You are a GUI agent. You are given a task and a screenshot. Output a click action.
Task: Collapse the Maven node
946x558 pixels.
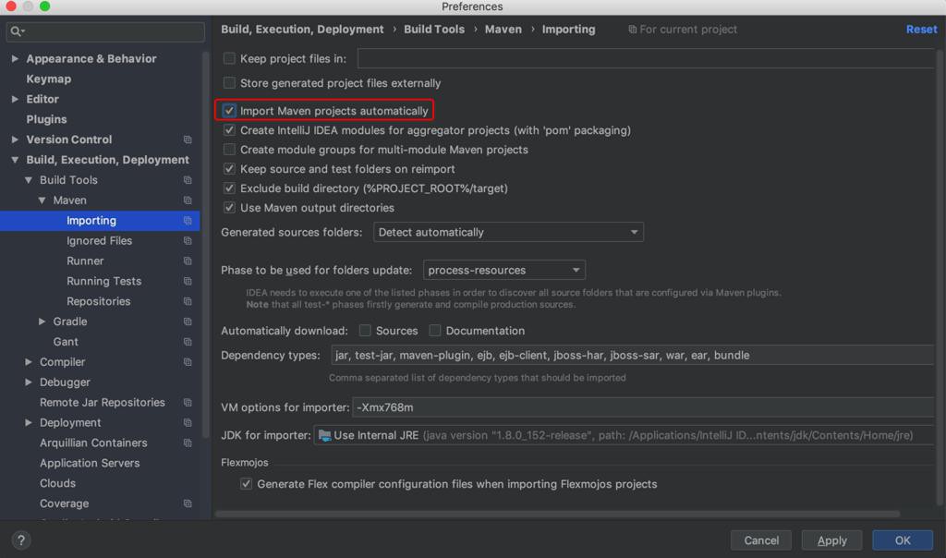point(42,200)
